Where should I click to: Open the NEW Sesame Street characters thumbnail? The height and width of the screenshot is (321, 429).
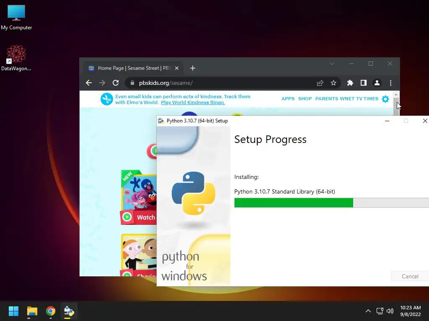[x=139, y=190]
